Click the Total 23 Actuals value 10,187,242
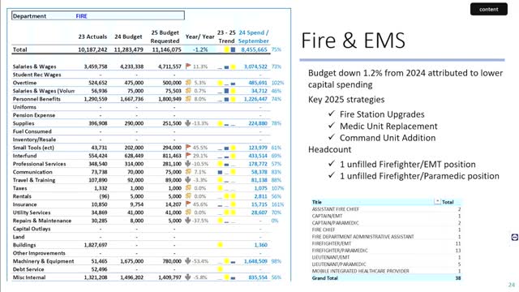 tap(92, 49)
